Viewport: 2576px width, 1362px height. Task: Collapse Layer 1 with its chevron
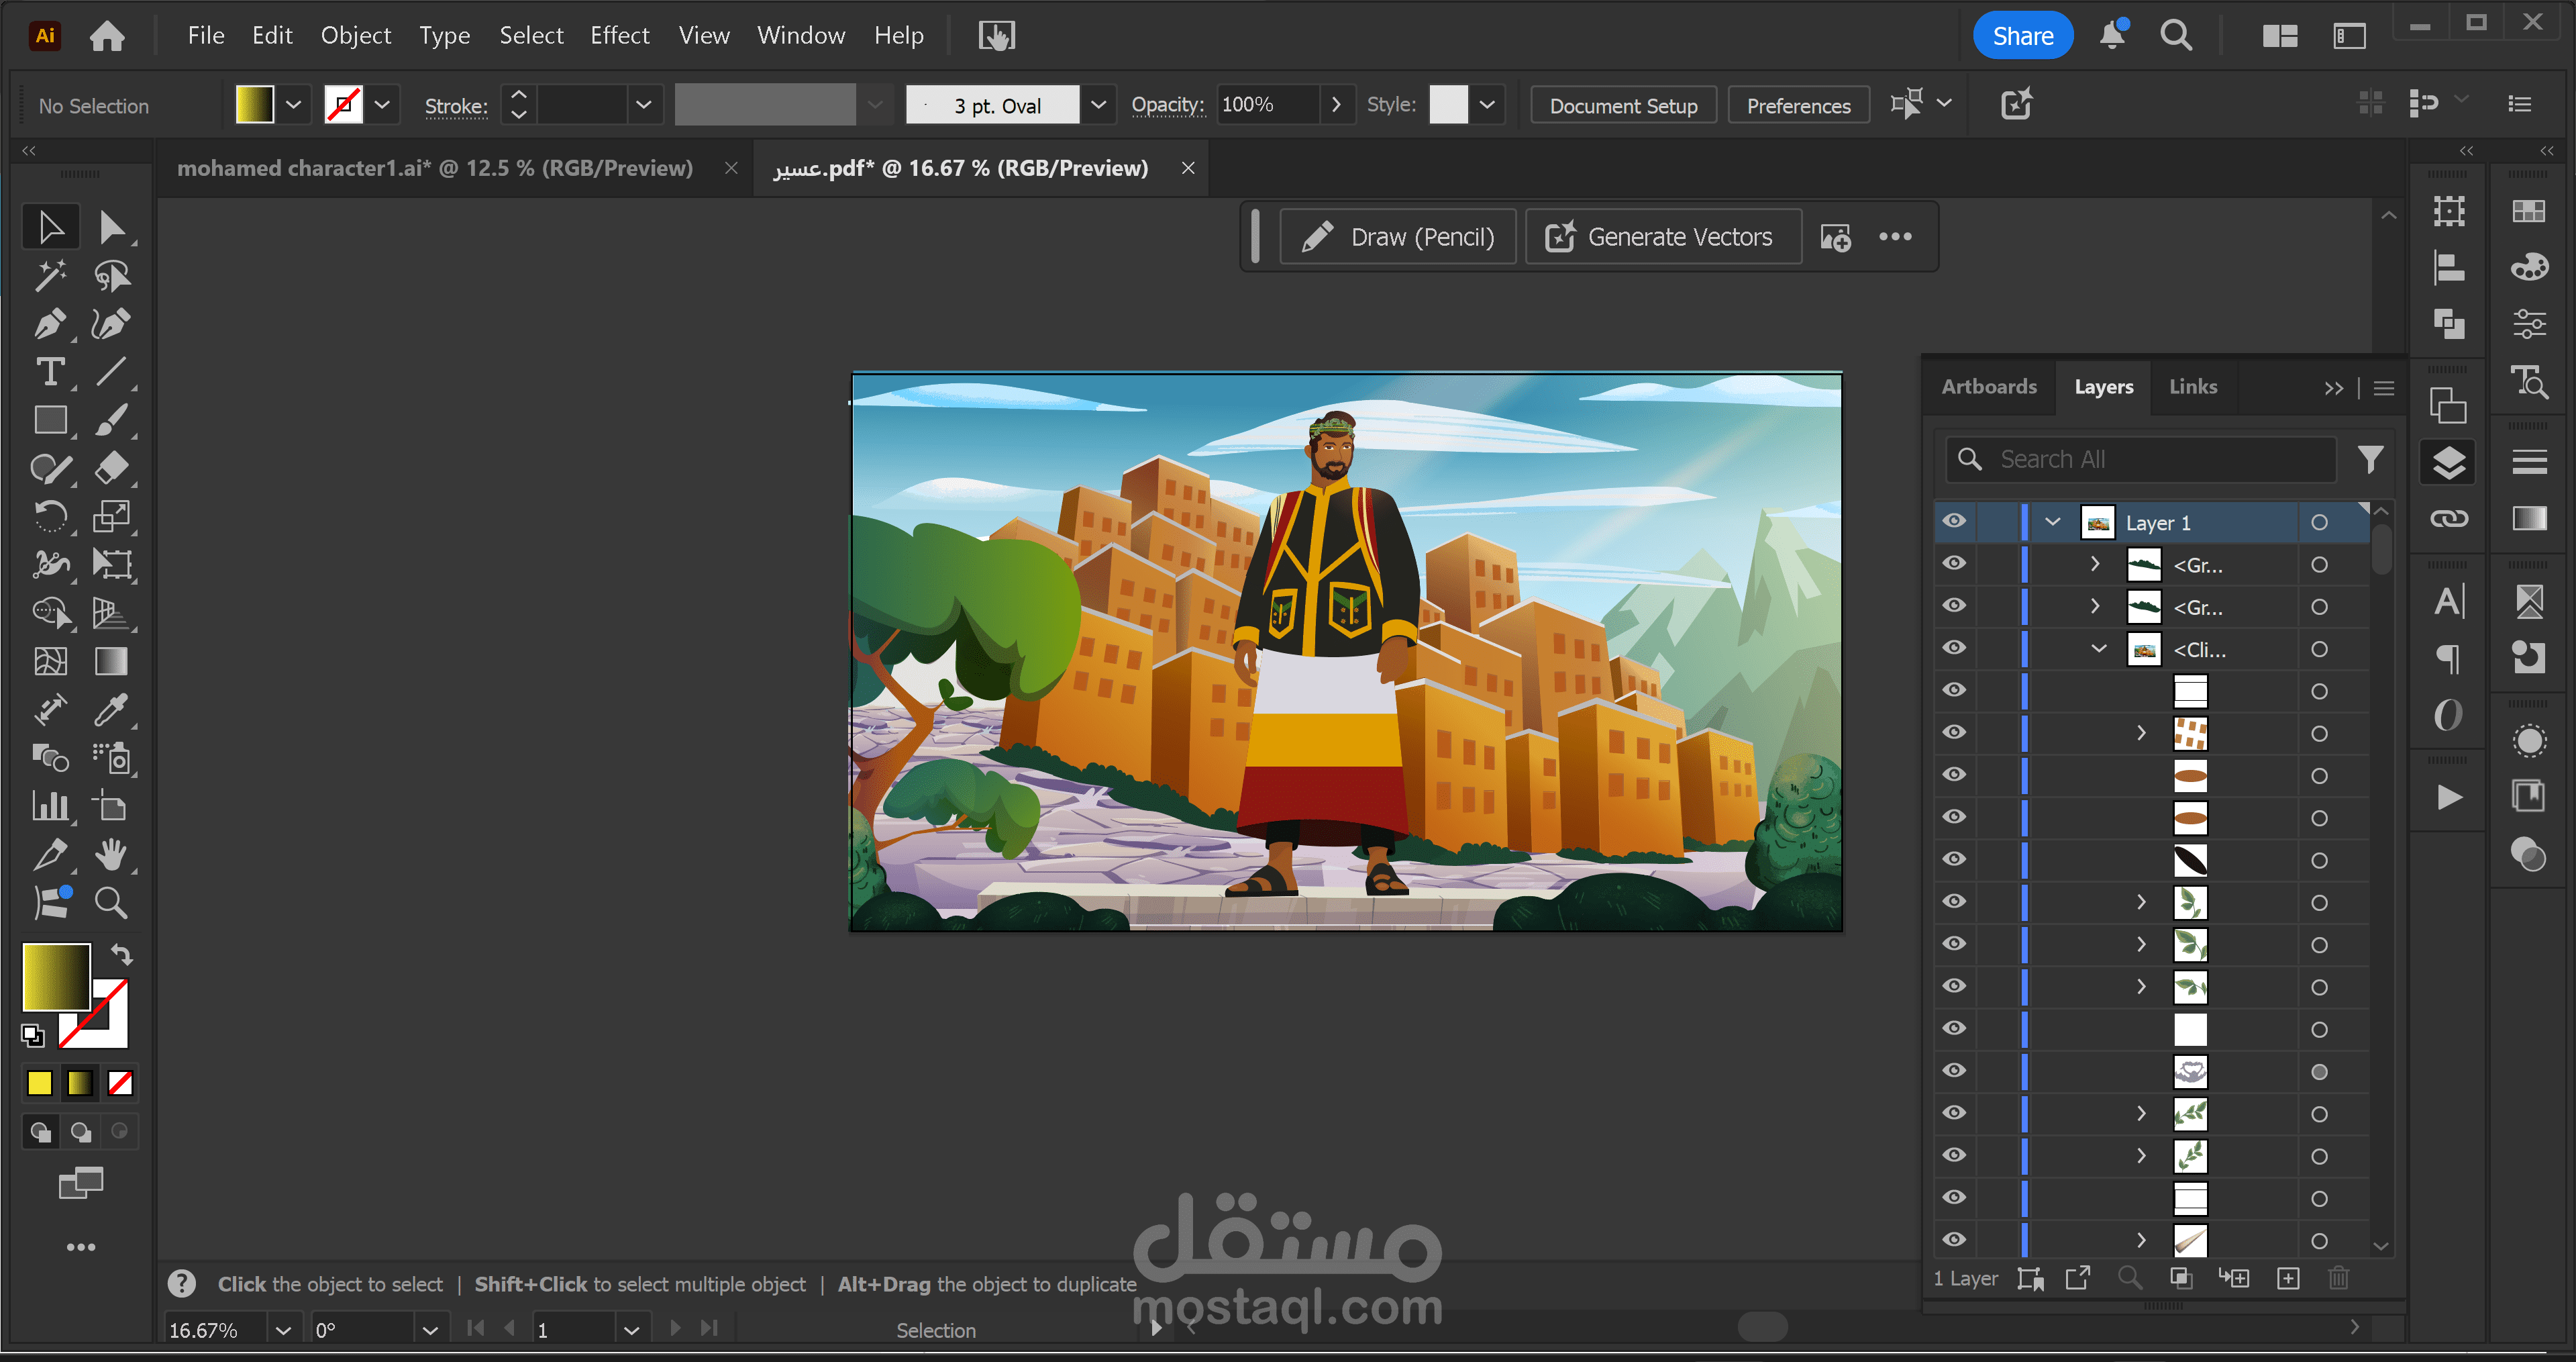click(x=2053, y=522)
